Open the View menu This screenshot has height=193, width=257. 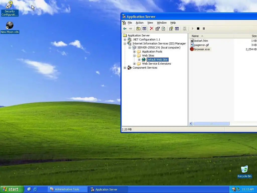(x=150, y=23)
